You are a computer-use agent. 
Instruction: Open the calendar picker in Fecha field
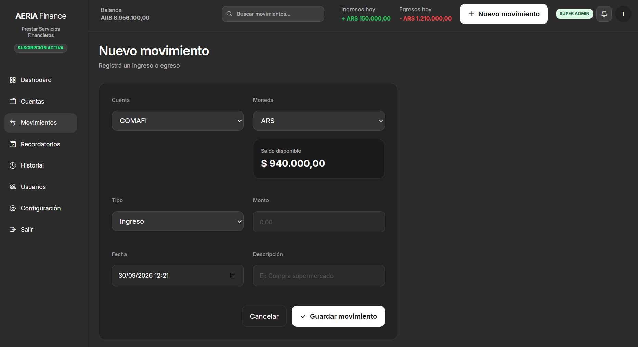pos(233,276)
